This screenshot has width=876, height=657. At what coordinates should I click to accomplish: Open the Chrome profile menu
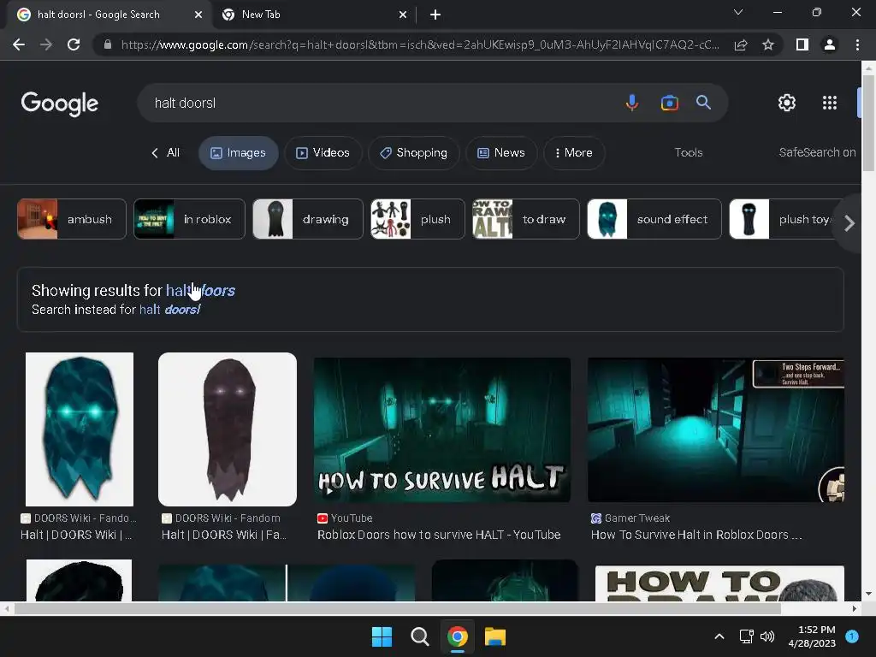tap(830, 44)
